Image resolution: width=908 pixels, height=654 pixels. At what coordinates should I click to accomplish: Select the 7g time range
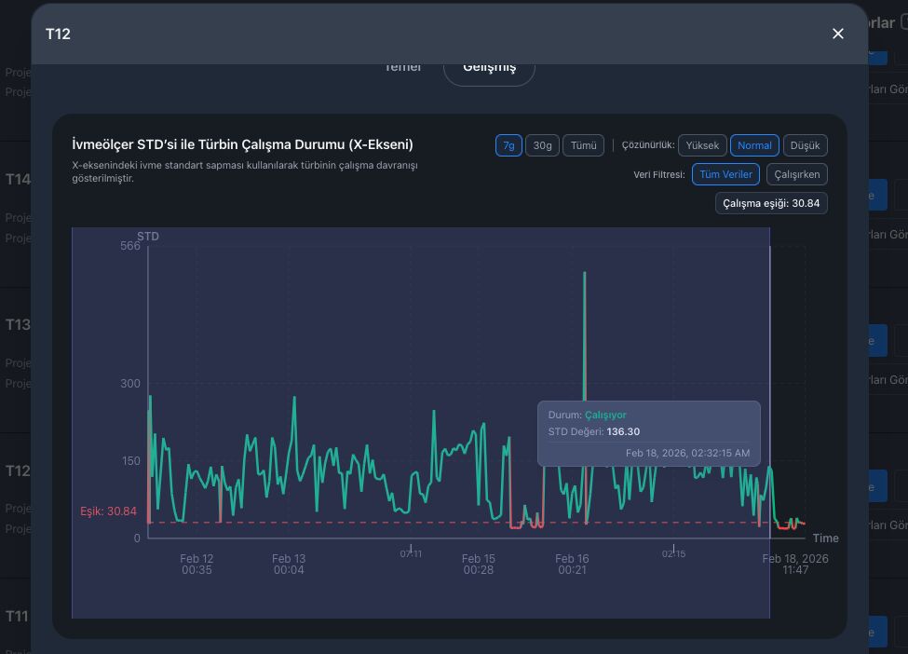click(x=508, y=145)
